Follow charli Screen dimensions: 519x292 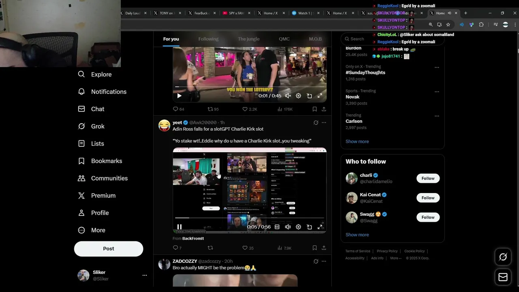[428, 178]
